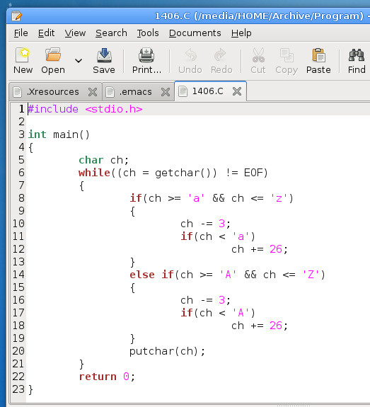Click the New document icon
The image size is (370, 407).
pyautogui.click(x=23, y=55)
